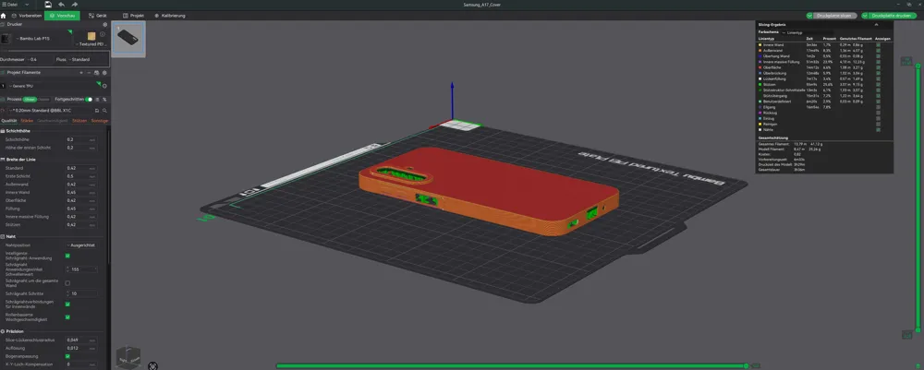Click the compare presets icon
The height and width of the screenshot is (370, 924).
104,100
